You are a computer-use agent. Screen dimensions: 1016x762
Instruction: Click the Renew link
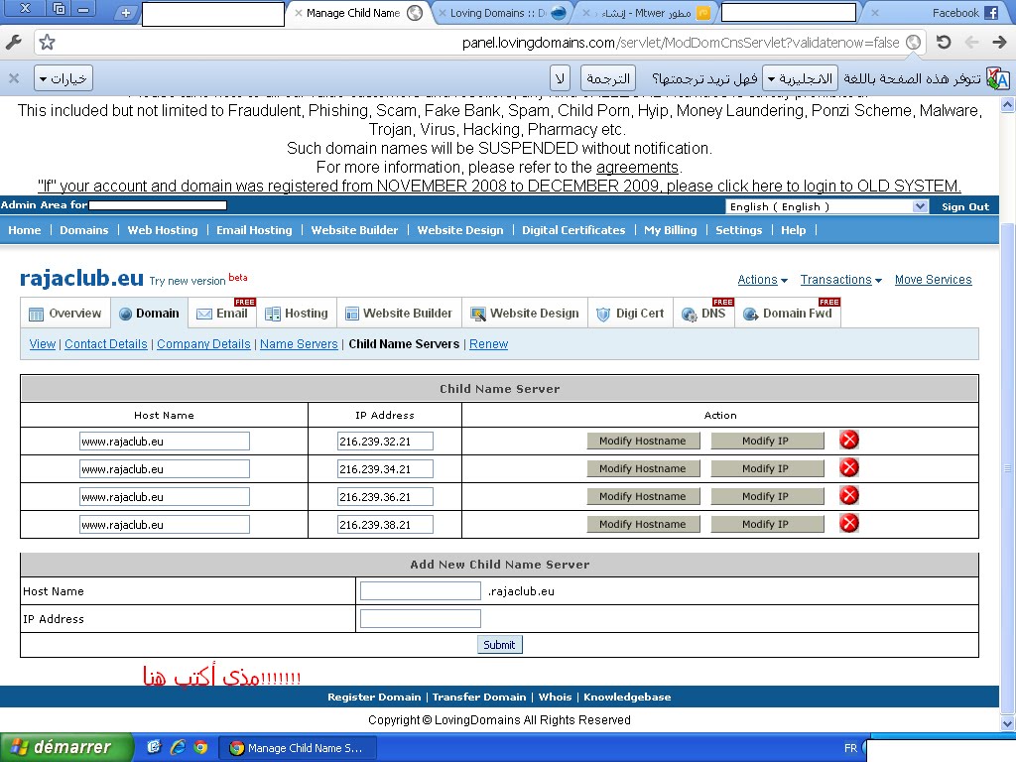488,344
